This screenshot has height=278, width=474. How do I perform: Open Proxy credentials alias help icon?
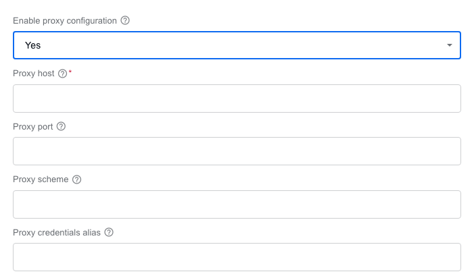click(x=109, y=233)
